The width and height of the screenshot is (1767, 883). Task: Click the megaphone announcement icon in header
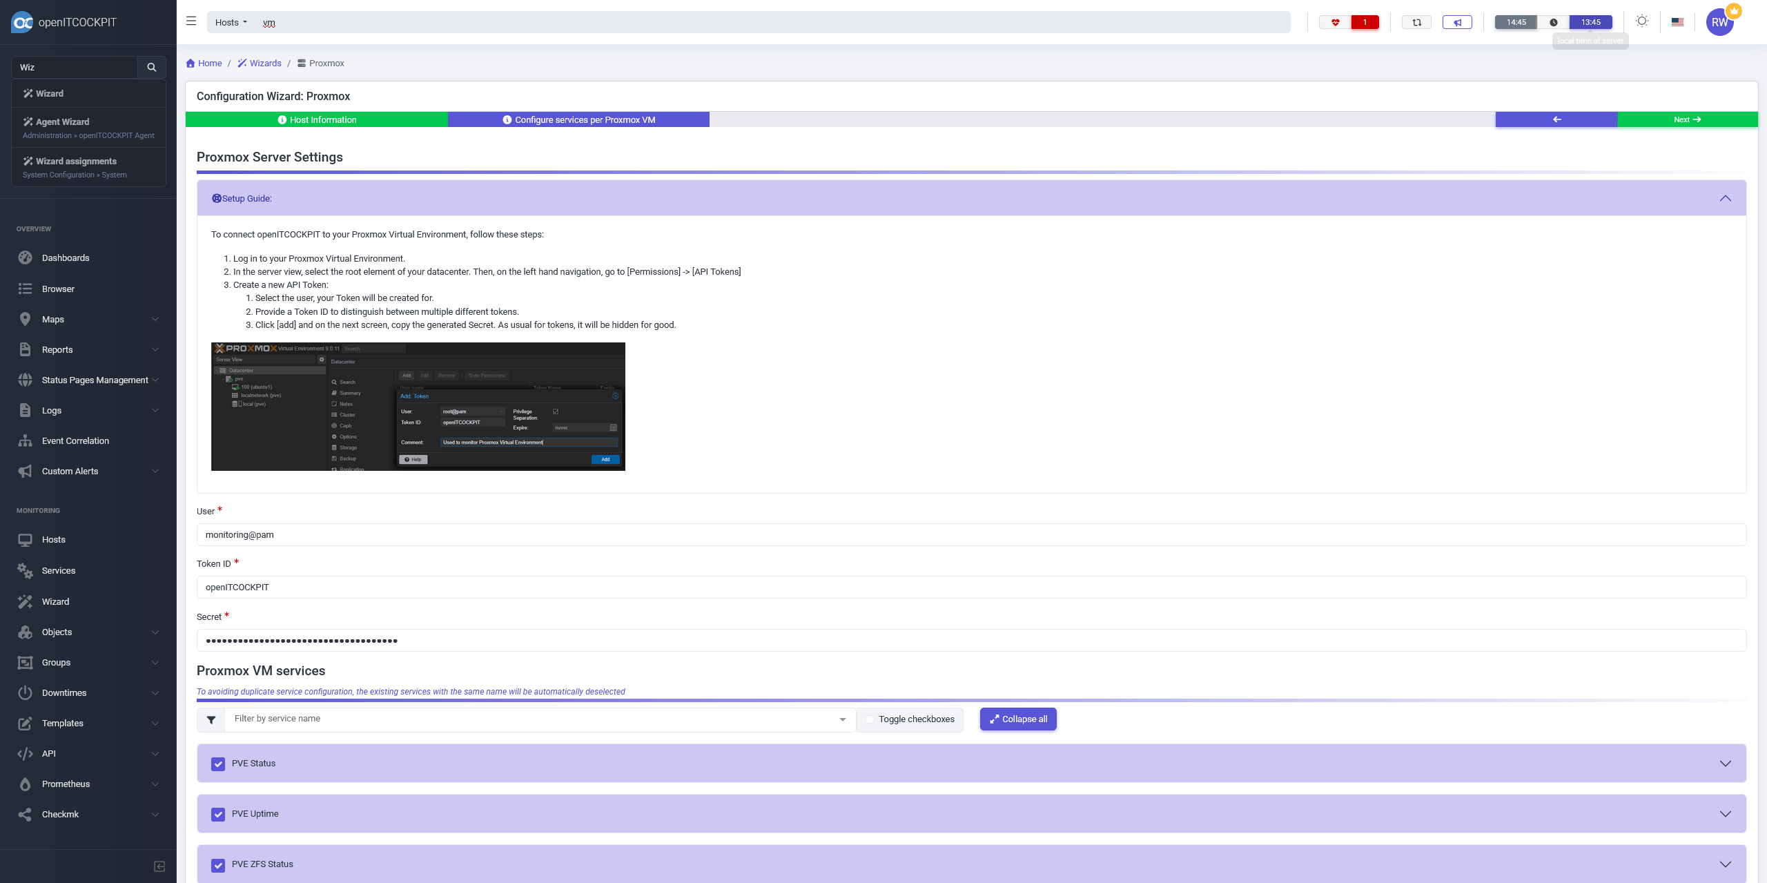[1457, 22]
